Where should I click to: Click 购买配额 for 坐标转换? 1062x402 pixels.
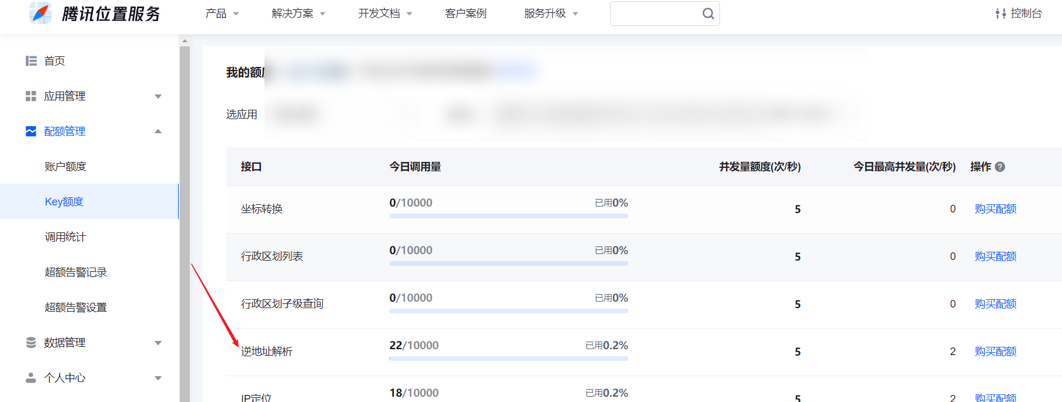pos(995,209)
